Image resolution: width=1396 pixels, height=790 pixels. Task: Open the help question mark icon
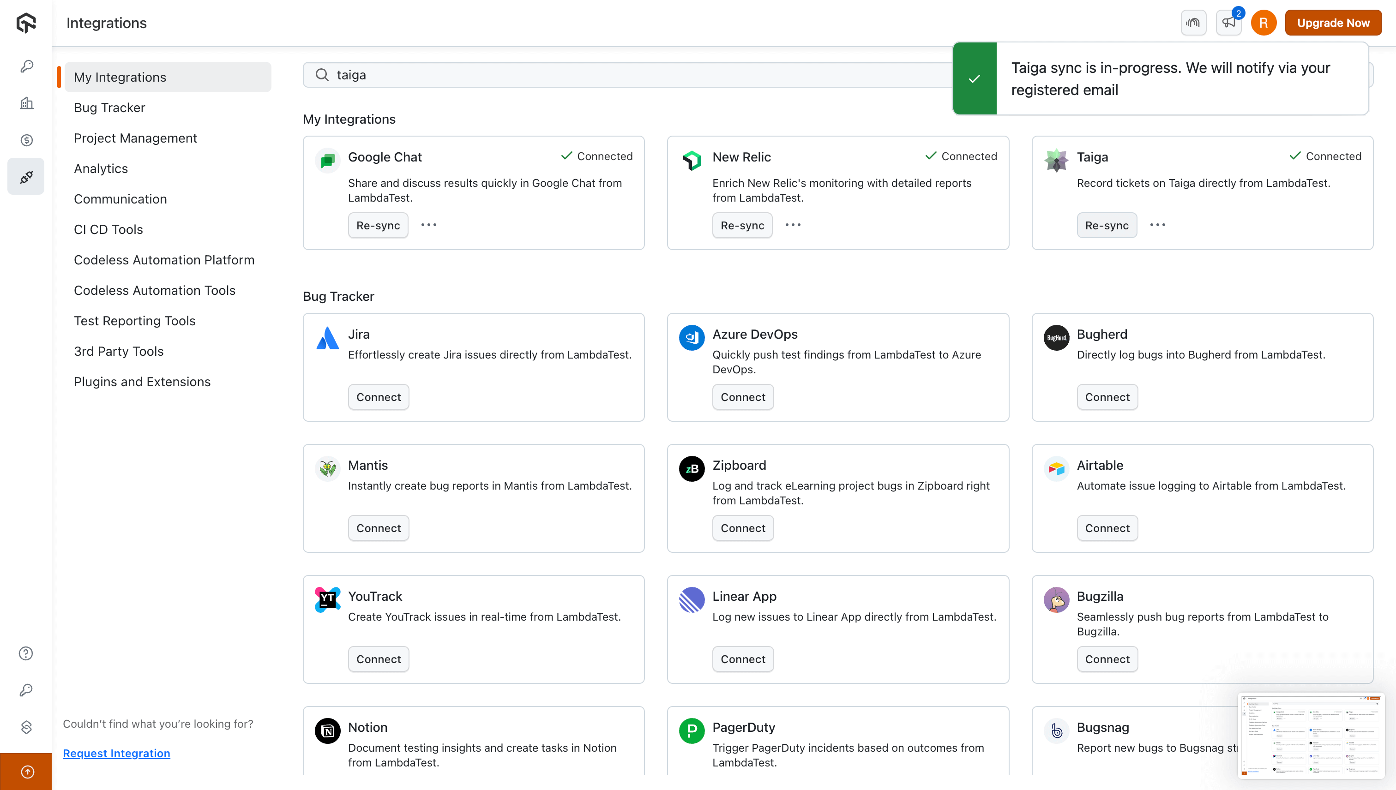click(x=25, y=653)
